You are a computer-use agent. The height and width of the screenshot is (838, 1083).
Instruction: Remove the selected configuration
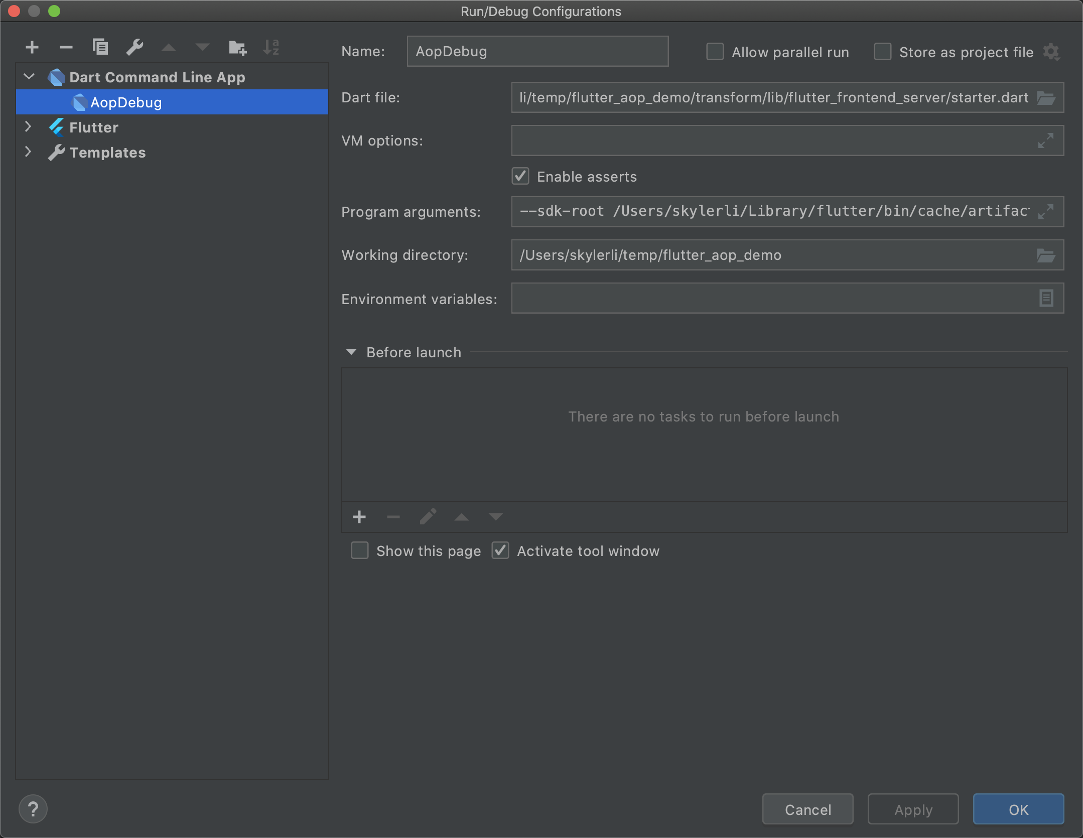tap(66, 47)
